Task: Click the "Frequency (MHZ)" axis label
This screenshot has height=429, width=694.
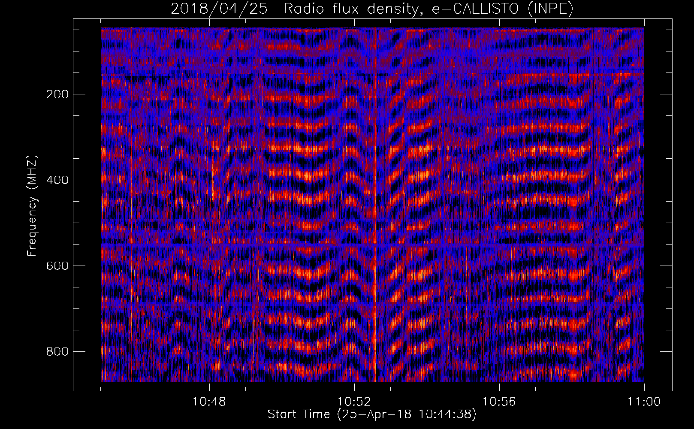Action: point(32,205)
